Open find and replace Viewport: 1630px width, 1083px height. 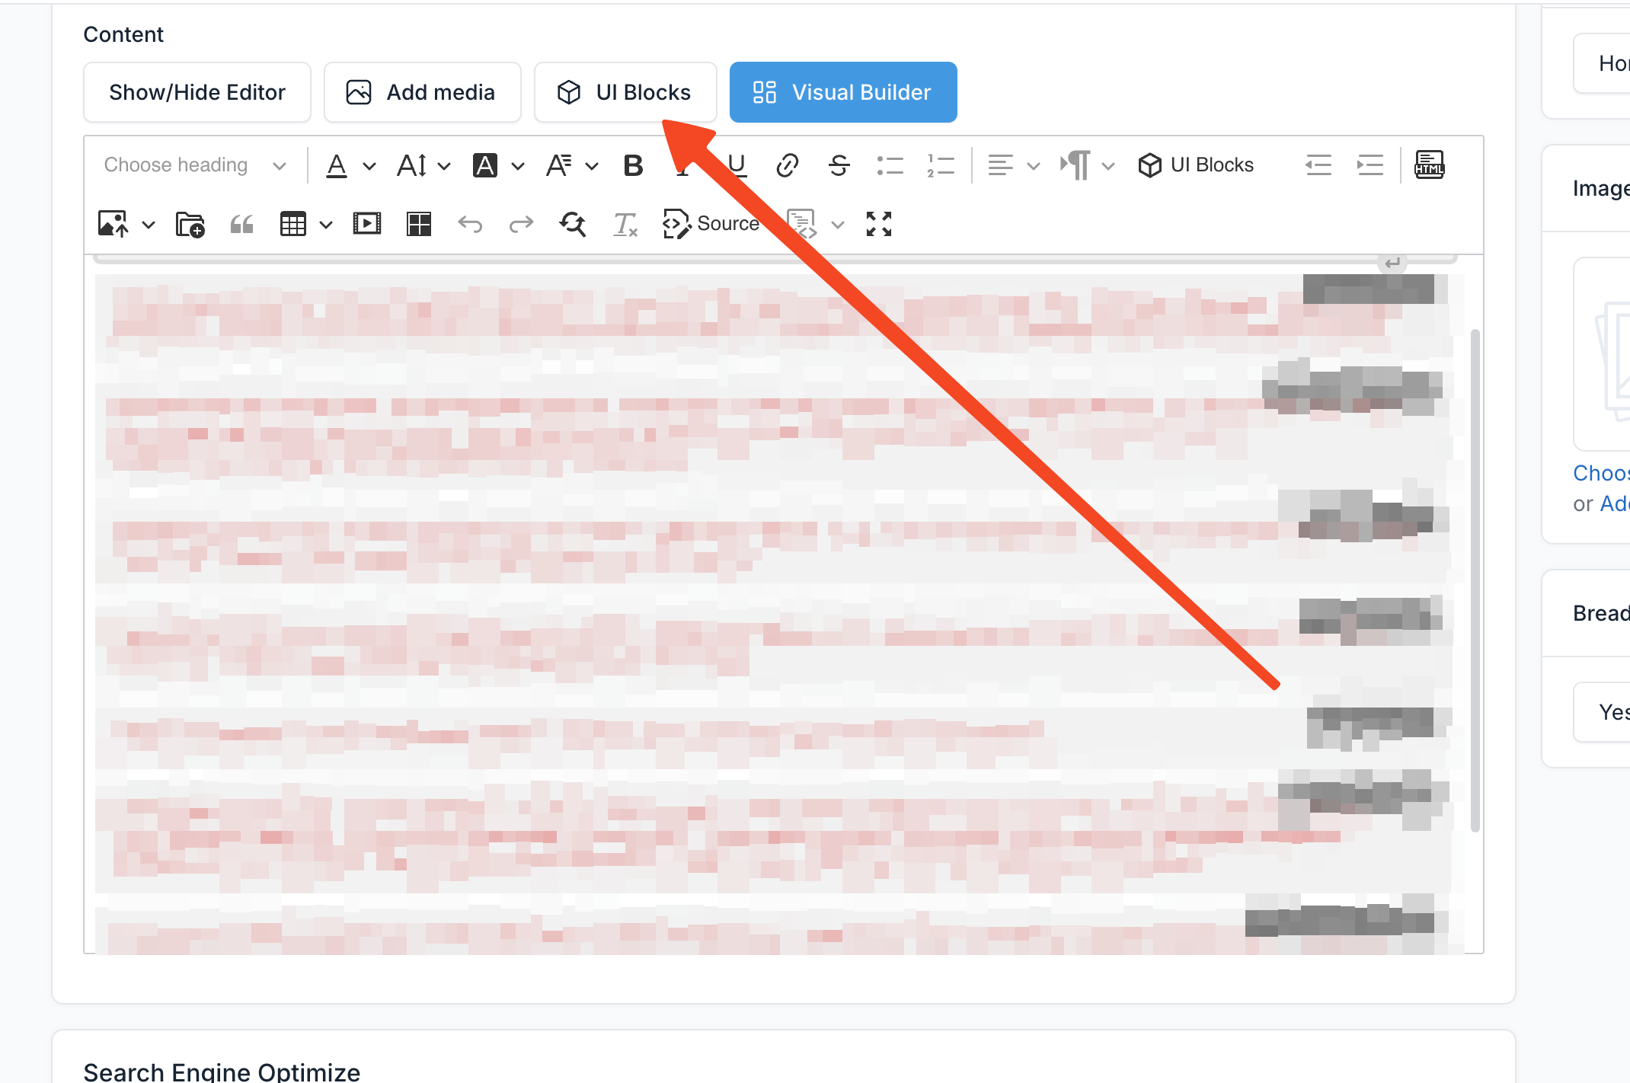pos(572,223)
